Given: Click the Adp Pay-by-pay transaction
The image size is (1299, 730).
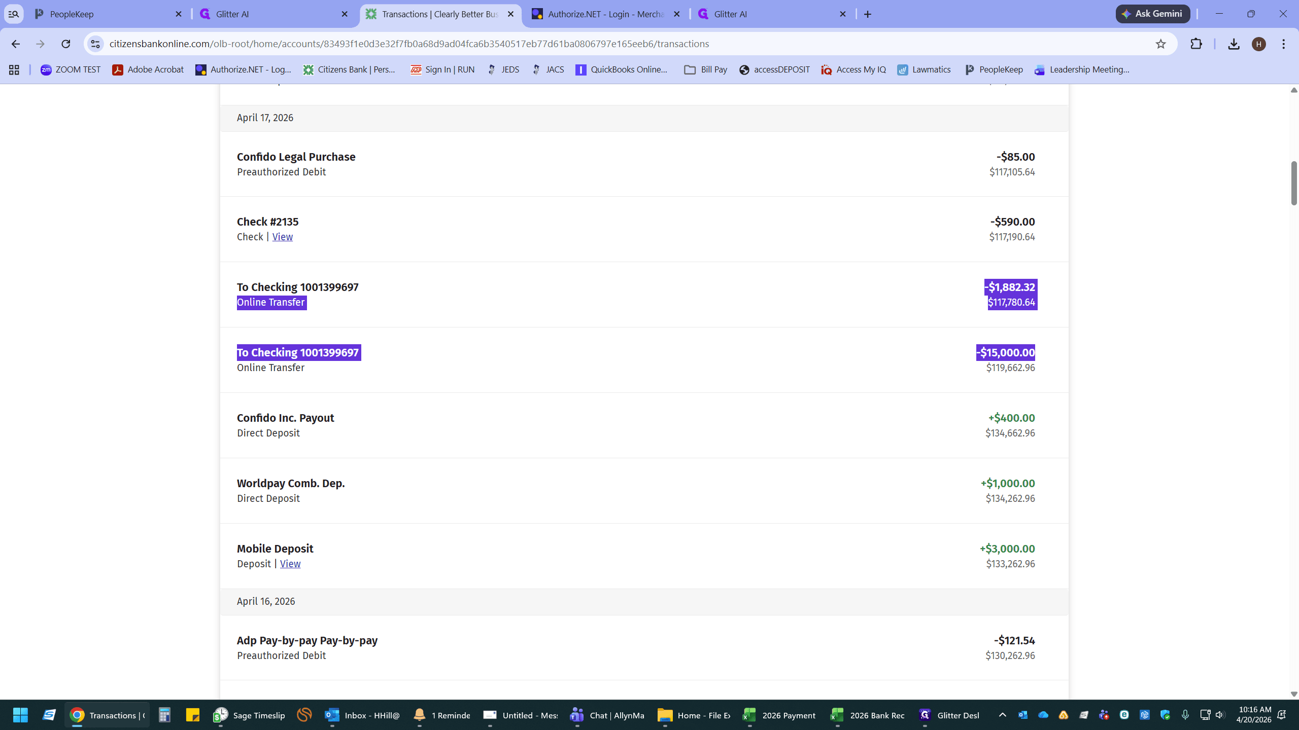Looking at the screenshot, I should click(x=644, y=648).
